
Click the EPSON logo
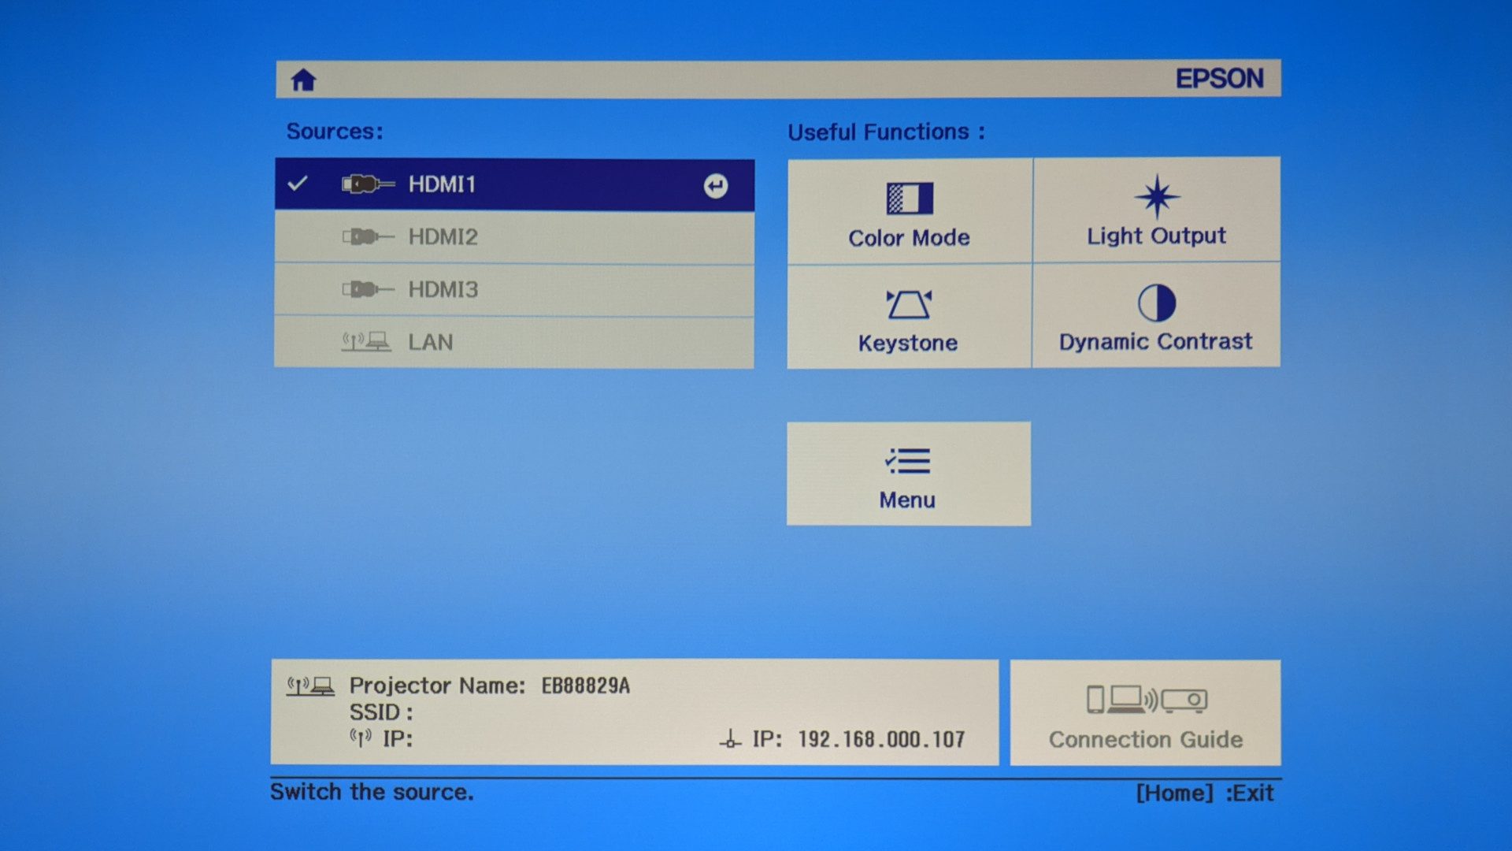point(1219,79)
